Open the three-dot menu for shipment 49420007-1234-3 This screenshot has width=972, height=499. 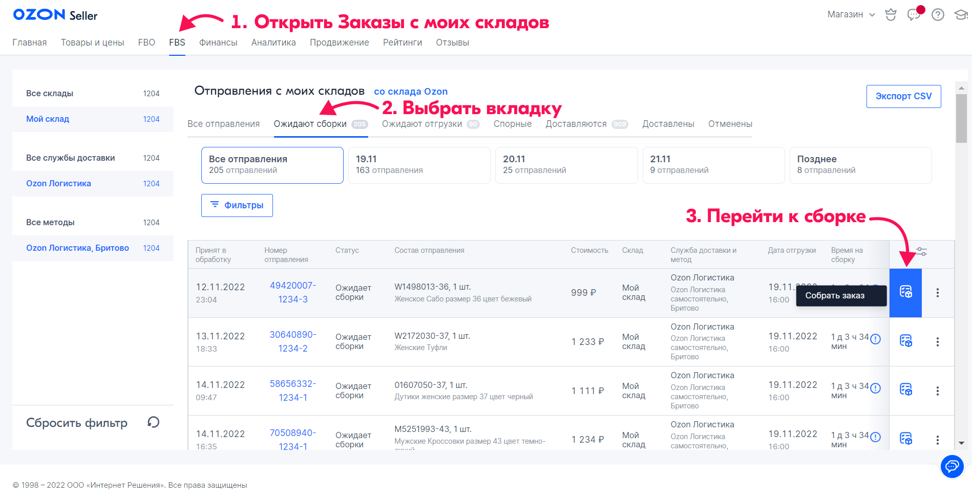coord(937,293)
